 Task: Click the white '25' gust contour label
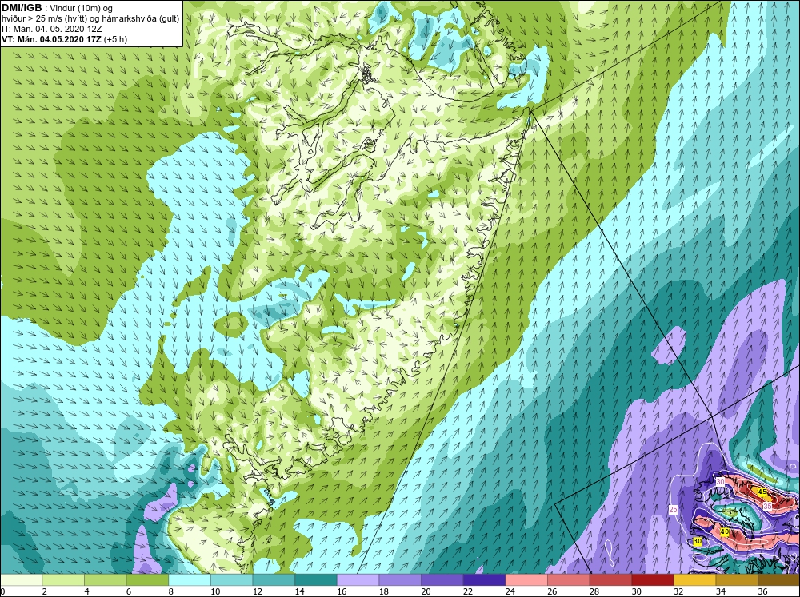click(673, 509)
